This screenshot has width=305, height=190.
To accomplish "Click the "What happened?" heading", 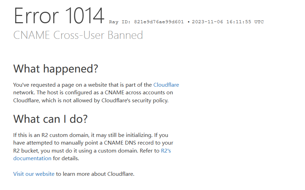I will pyautogui.click(x=56, y=69).
